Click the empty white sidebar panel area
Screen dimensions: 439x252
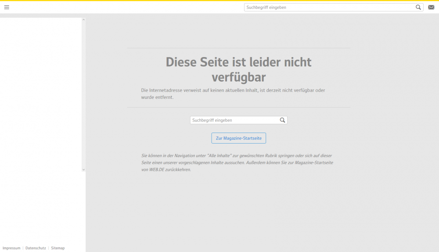[x=40, y=110]
